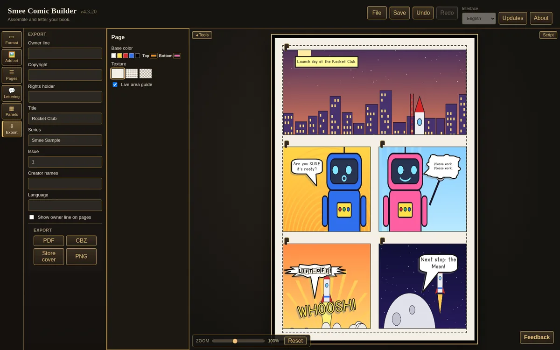The width and height of the screenshot is (560, 350).
Task: Pick the red base color
Action: click(126, 56)
